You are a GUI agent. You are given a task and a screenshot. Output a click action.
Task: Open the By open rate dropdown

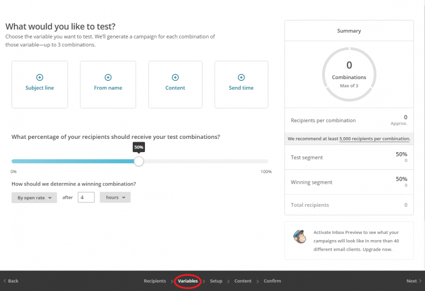click(x=34, y=198)
